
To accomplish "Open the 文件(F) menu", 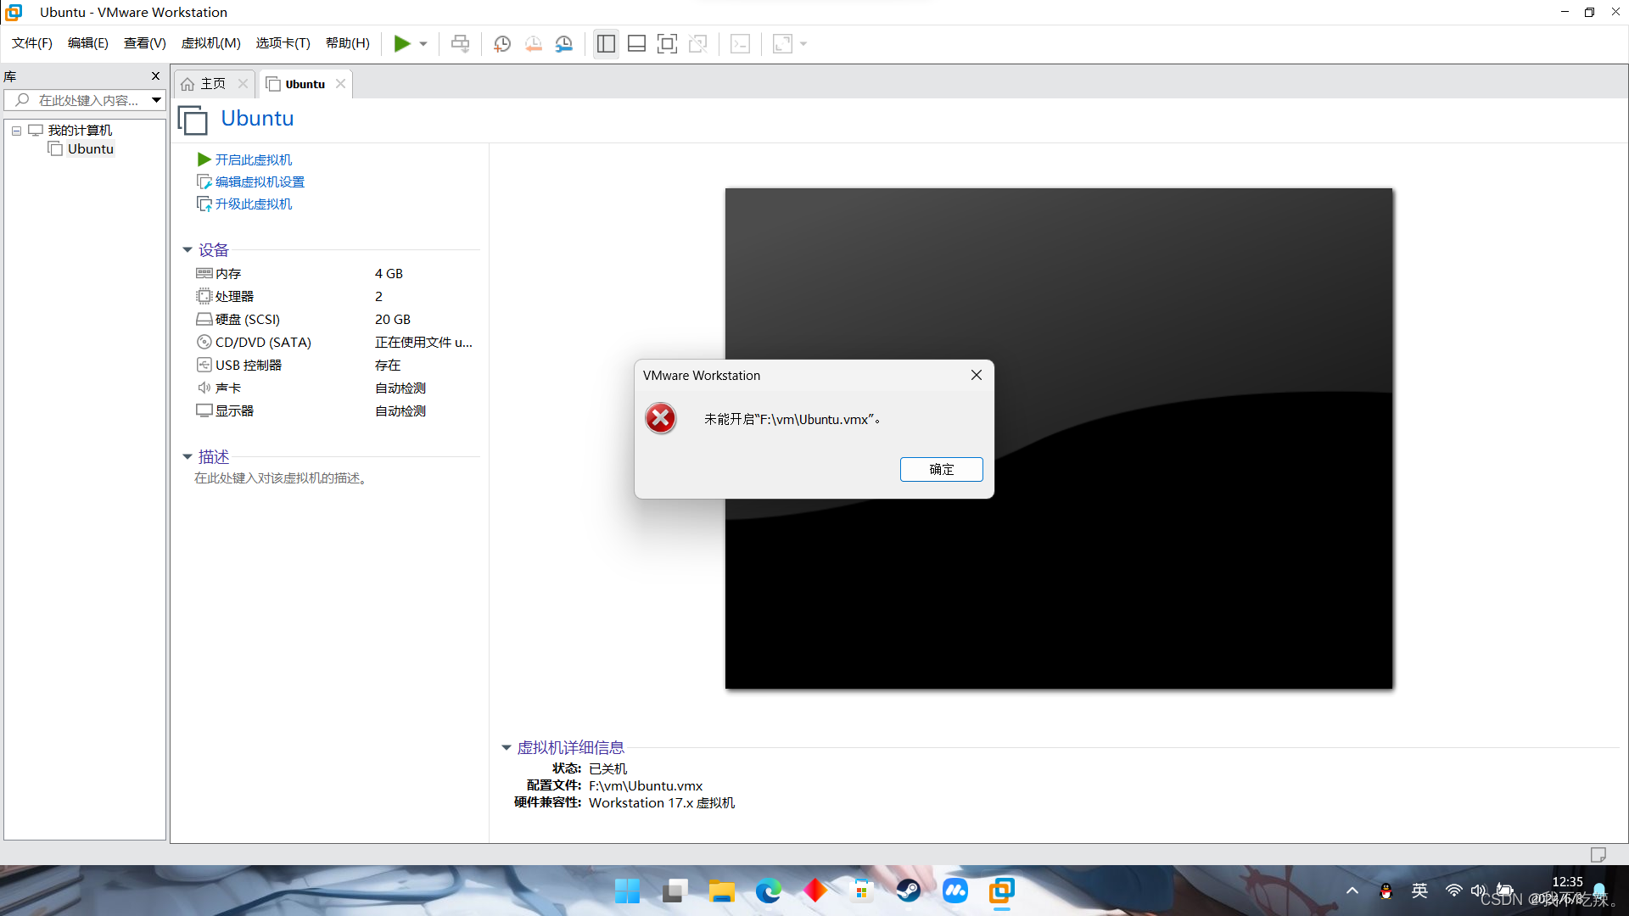I will [32, 43].
